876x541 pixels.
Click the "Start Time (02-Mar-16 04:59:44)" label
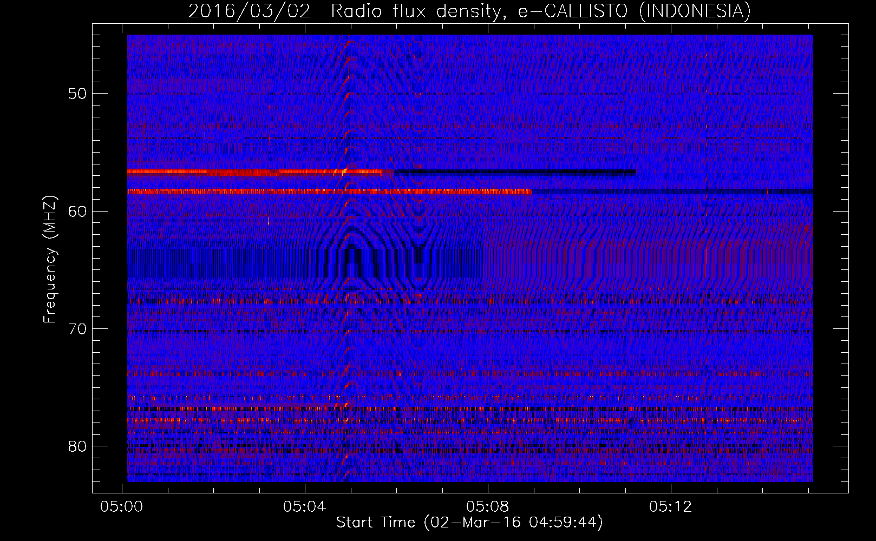tap(469, 523)
